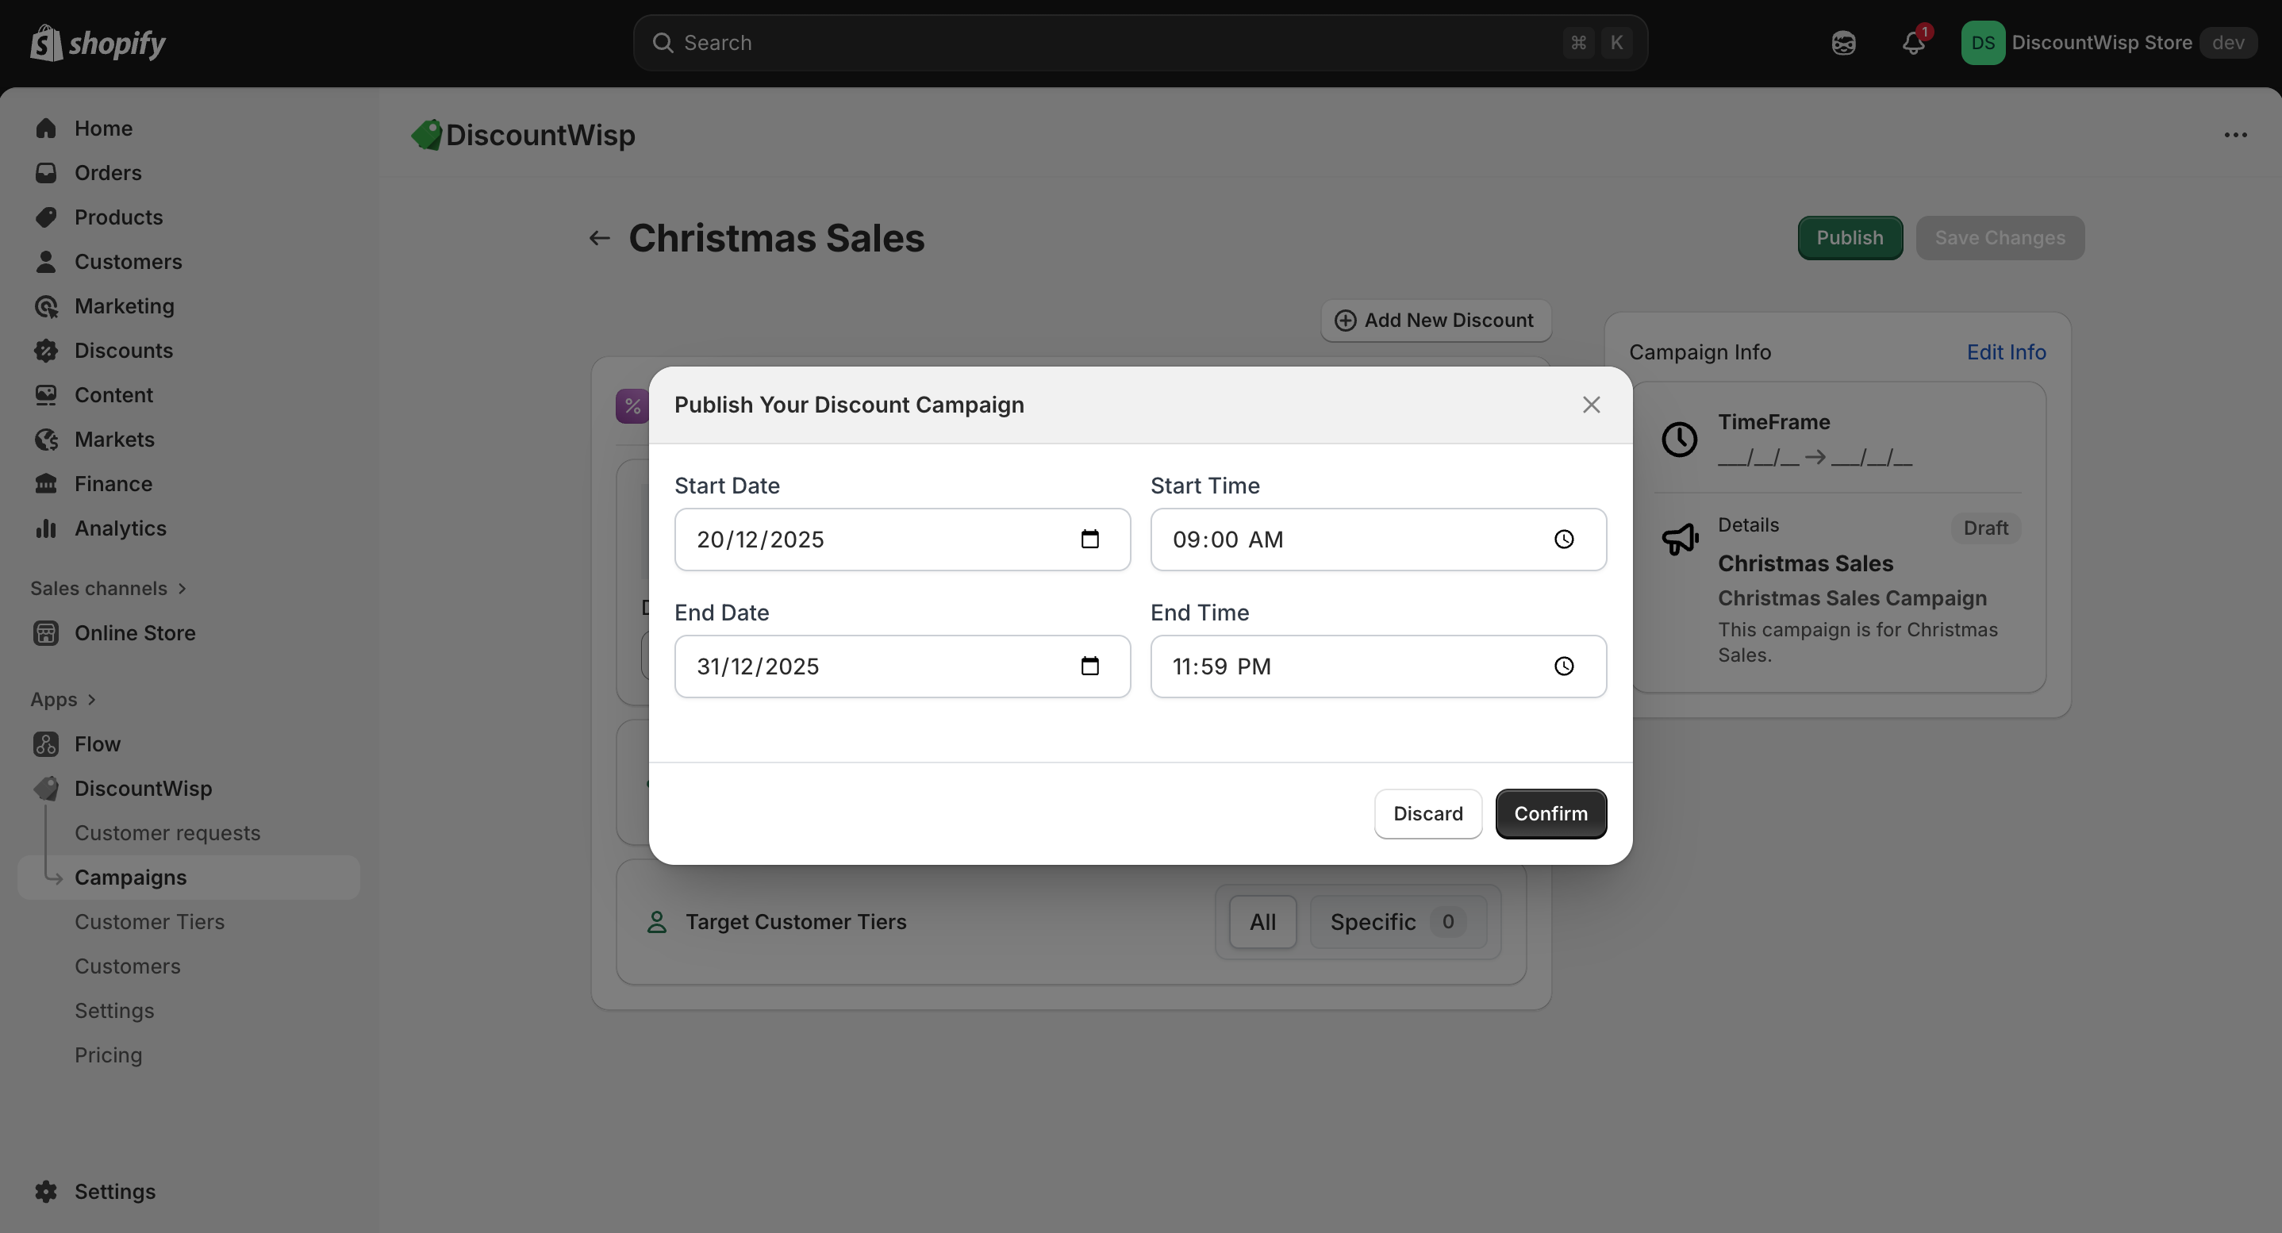Open Campaigns in the sidebar

click(130, 878)
